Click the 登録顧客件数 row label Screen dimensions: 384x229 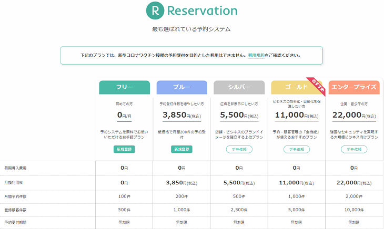[x=15, y=210]
